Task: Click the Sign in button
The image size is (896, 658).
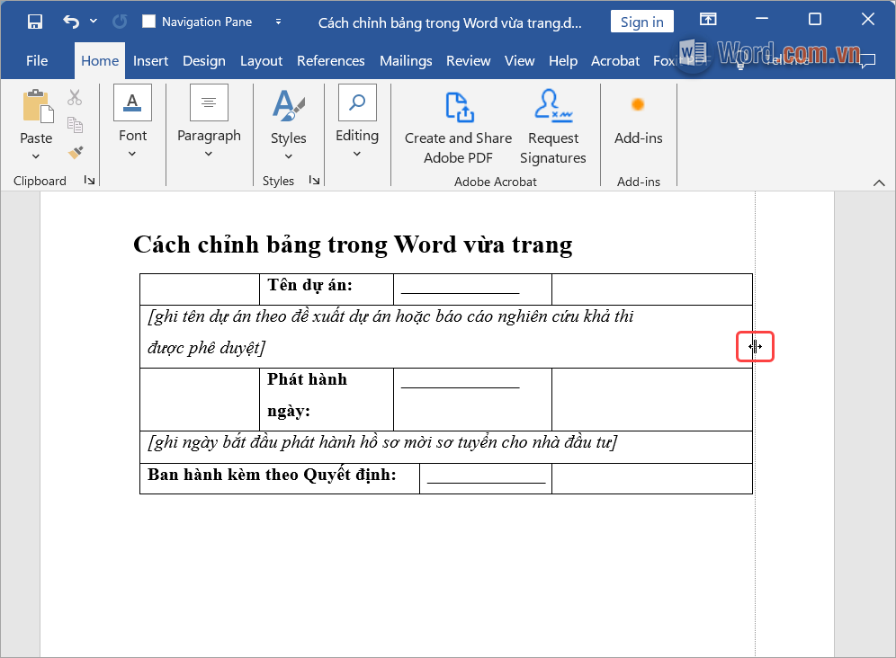Action: tap(641, 21)
